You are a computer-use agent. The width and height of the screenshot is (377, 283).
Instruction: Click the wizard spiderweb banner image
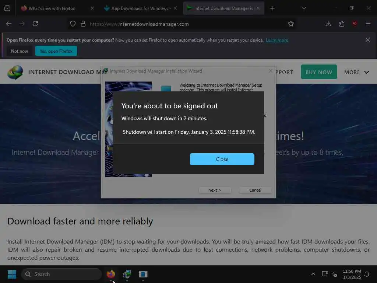[x=128, y=129]
